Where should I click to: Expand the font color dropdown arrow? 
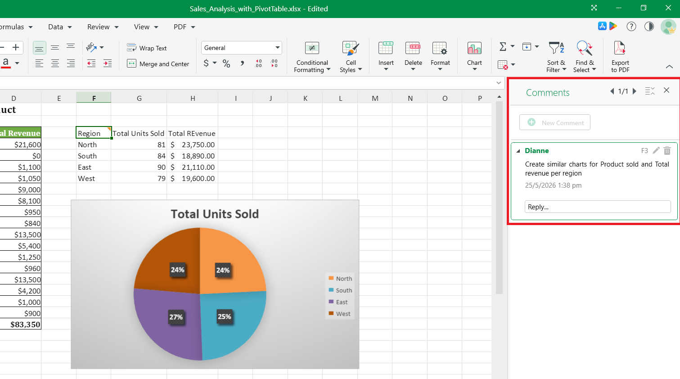pos(17,63)
